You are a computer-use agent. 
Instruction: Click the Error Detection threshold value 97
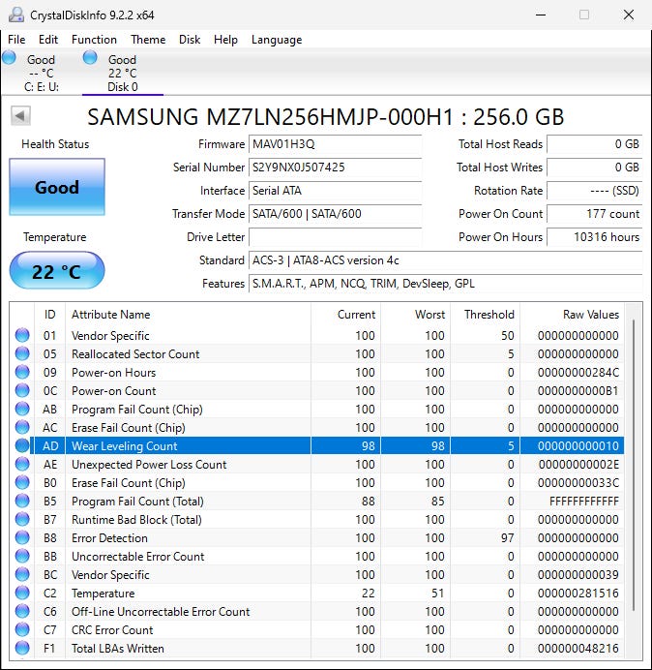[x=507, y=537]
